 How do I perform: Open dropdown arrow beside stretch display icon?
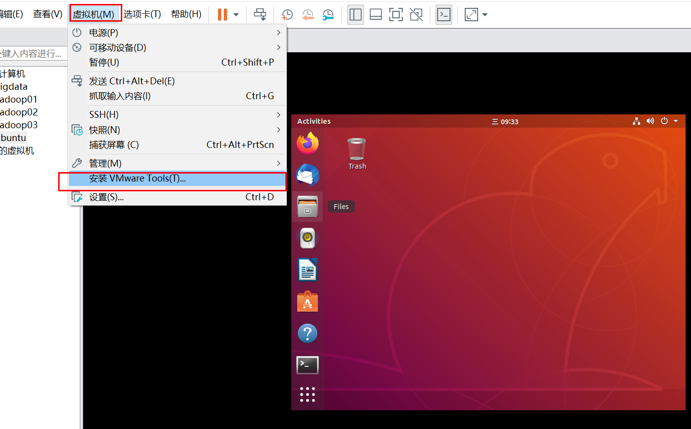point(485,15)
